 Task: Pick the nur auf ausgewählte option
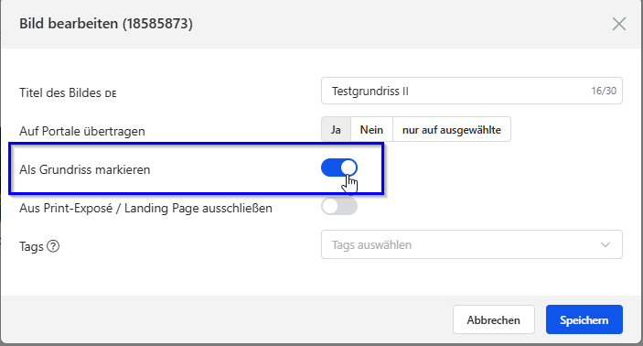point(452,130)
